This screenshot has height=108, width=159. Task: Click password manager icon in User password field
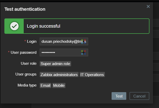tap(83, 52)
